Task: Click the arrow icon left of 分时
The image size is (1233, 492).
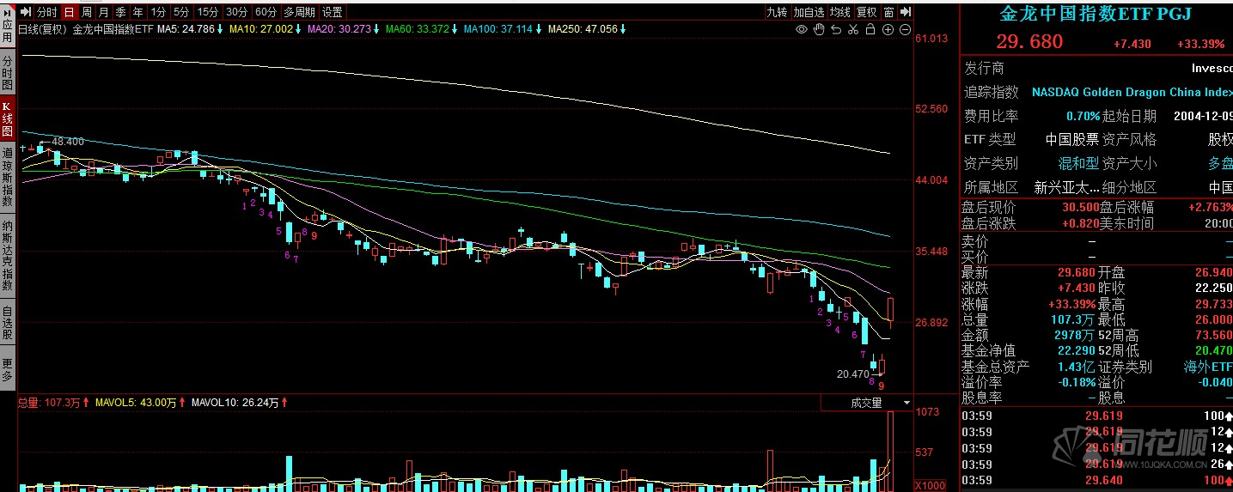Action: [26, 12]
